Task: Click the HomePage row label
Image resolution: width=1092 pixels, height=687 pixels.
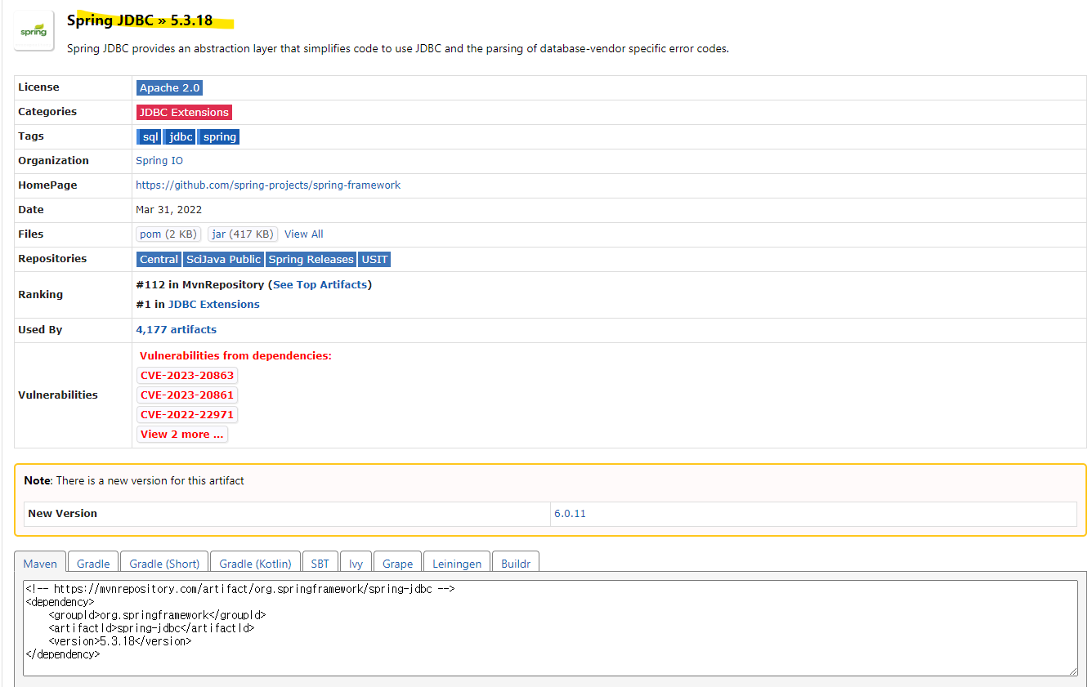Action: point(47,185)
